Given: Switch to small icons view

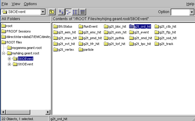Looking at the screenshot, I should click(x=68, y=12).
